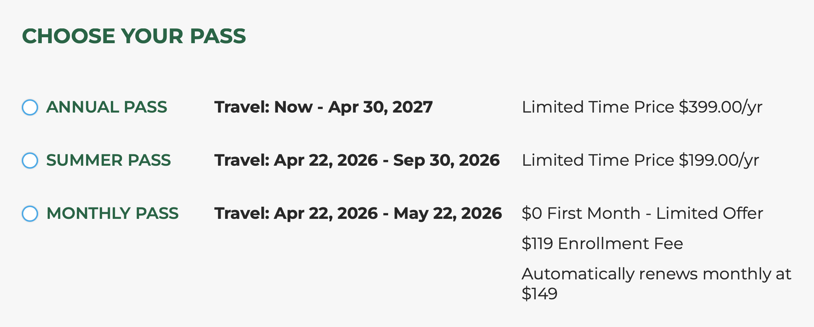The width and height of the screenshot is (814, 327).
Task: Click the $399.00/yr price amount
Action: (x=720, y=107)
